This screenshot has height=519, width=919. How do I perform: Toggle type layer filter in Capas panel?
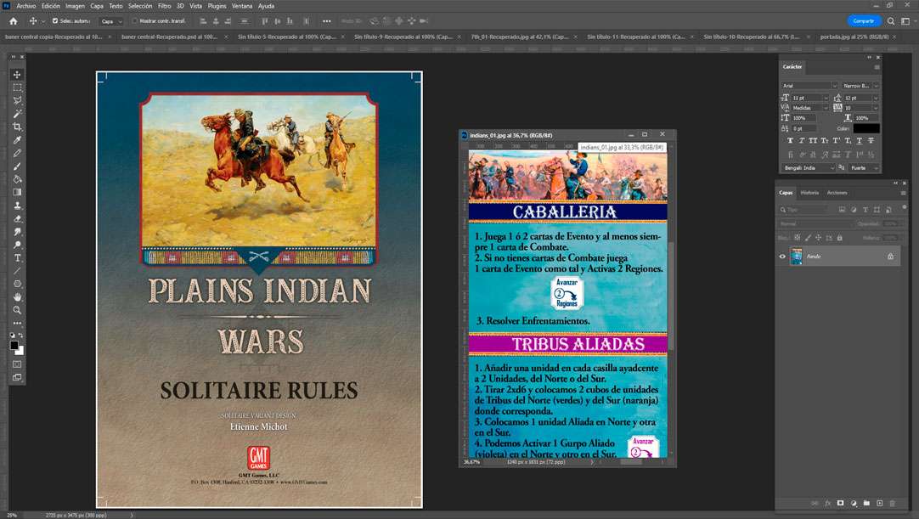point(865,209)
